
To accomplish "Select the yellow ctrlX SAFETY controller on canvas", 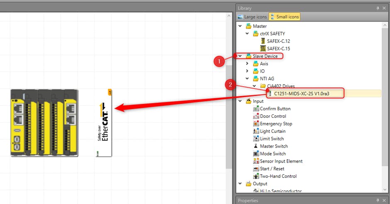I will 44,123.
